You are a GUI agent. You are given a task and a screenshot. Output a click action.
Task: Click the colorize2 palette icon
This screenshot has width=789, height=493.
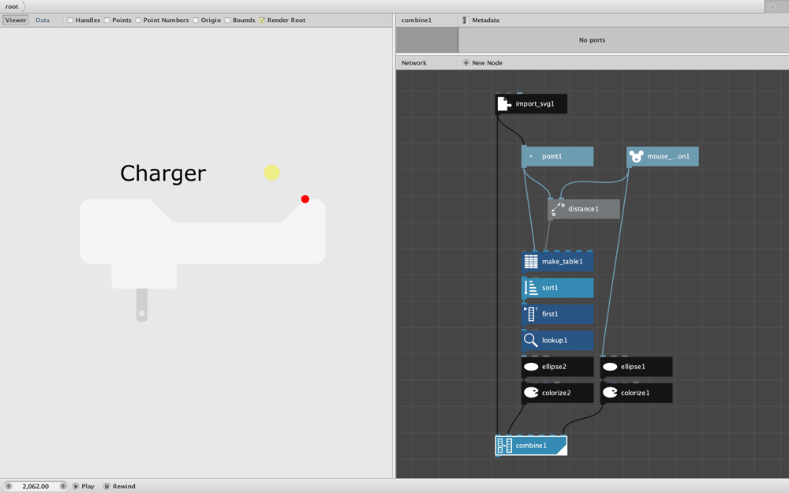coord(531,392)
